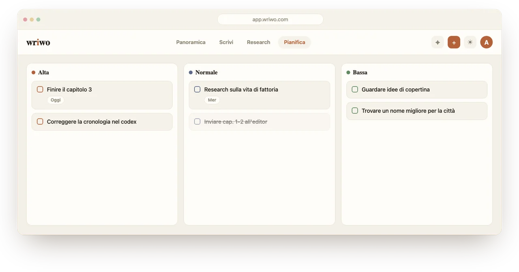Click the wriwo logo

pyautogui.click(x=38, y=42)
